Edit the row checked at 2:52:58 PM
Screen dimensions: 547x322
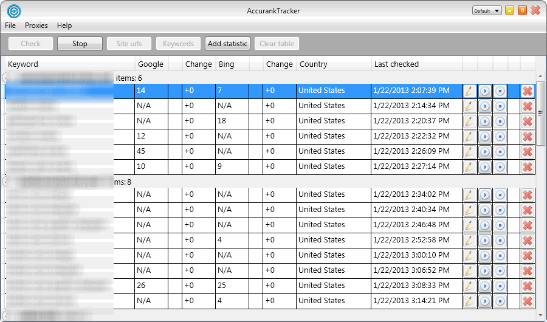(470, 241)
